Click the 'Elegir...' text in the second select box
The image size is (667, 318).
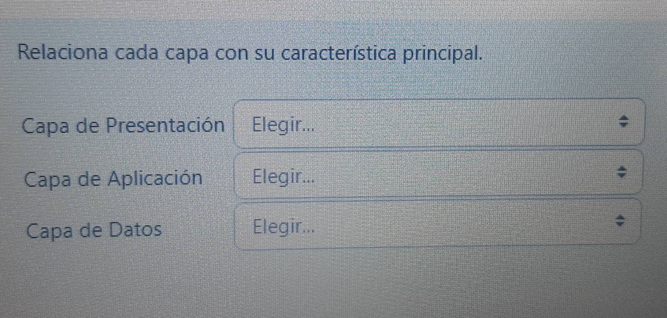[x=284, y=176]
